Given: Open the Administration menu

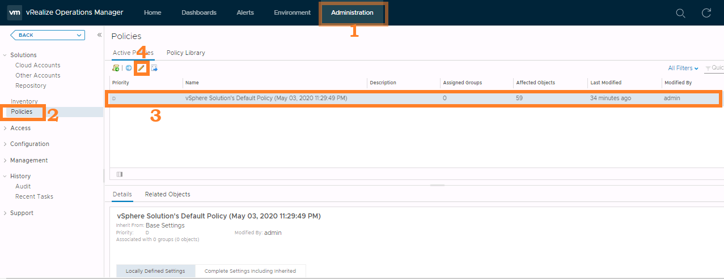Looking at the screenshot, I should click(352, 12).
